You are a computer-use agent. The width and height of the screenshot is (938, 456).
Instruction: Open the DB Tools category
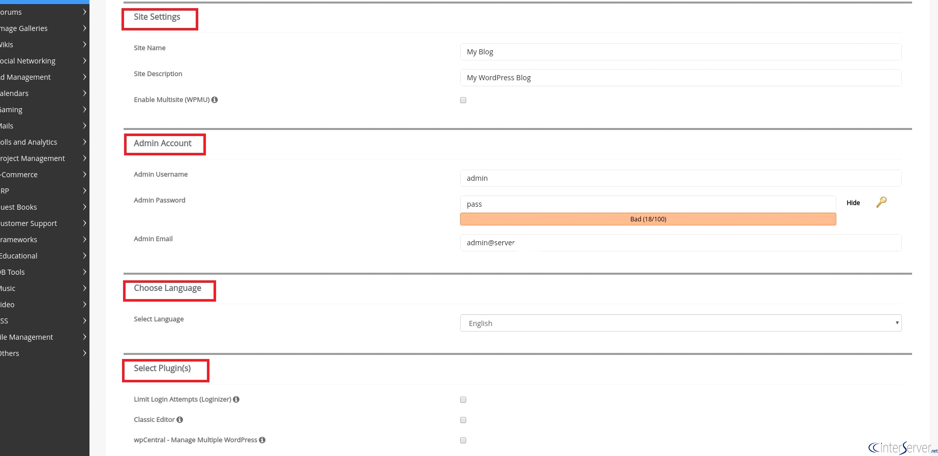[45, 272]
